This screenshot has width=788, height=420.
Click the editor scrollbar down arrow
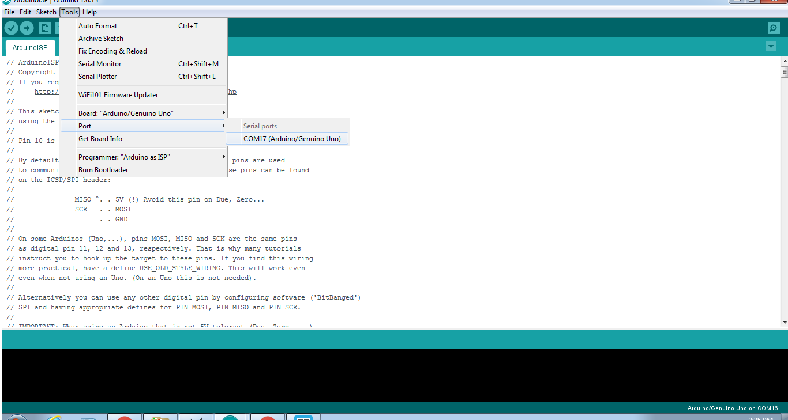pyautogui.click(x=784, y=321)
